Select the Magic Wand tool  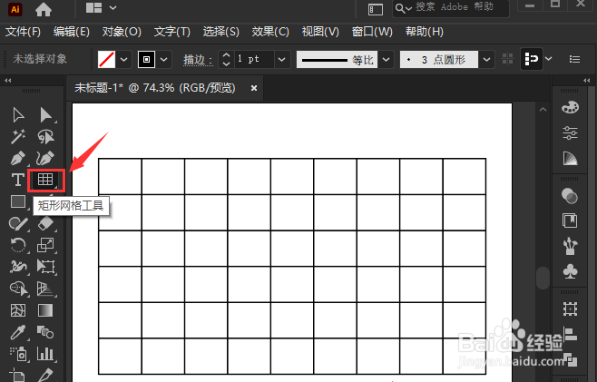point(18,136)
